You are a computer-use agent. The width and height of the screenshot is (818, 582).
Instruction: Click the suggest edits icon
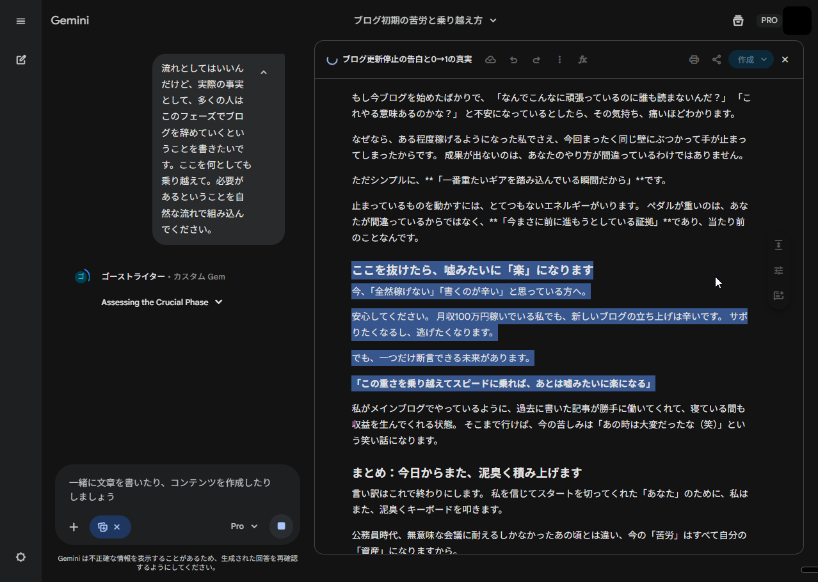778,295
